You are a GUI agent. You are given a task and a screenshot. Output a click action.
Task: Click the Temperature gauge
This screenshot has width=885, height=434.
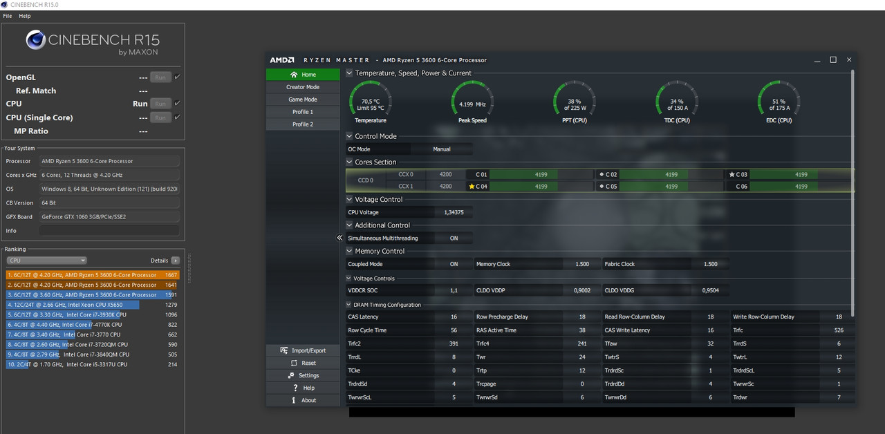tap(370, 102)
